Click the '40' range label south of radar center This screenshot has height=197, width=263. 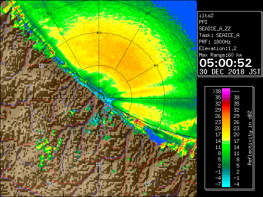click(99, 164)
